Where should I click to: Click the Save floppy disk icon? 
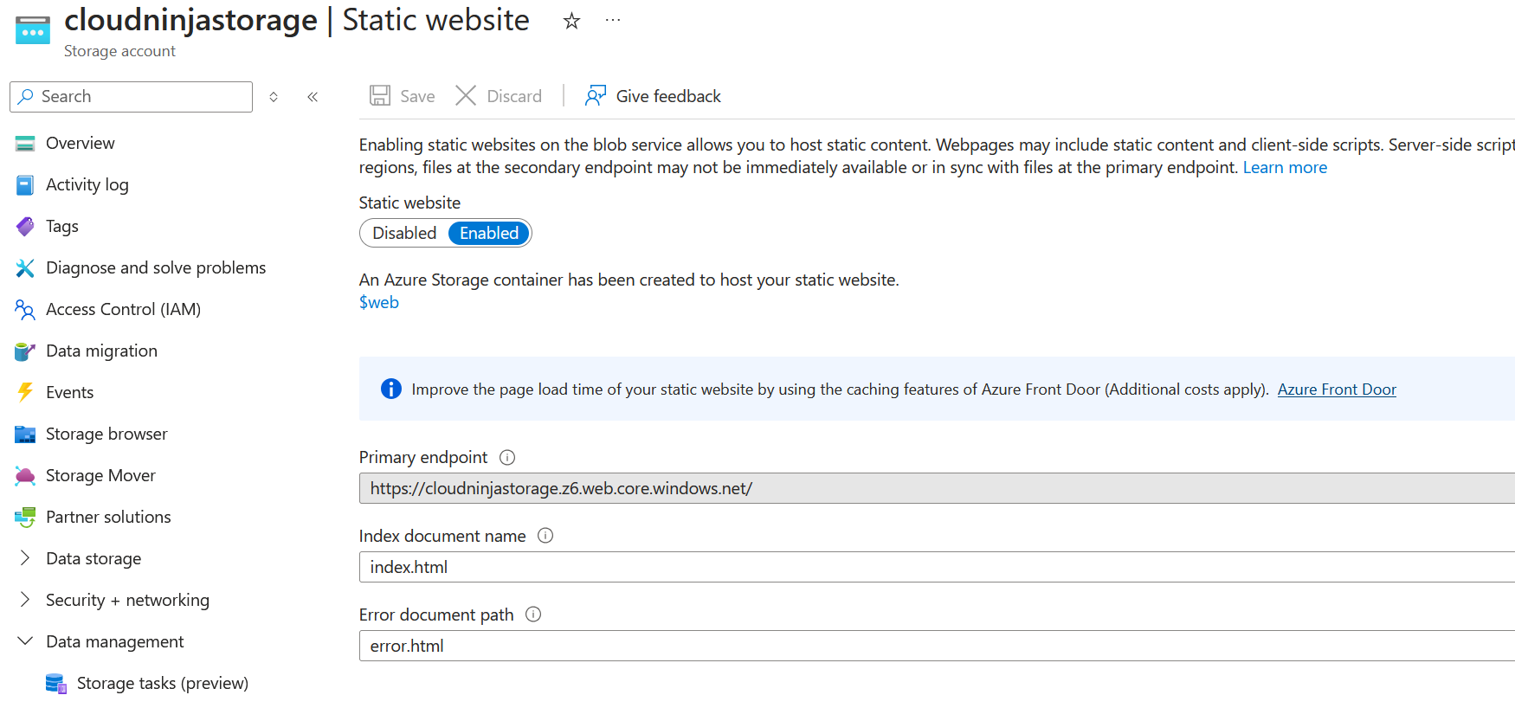(379, 95)
